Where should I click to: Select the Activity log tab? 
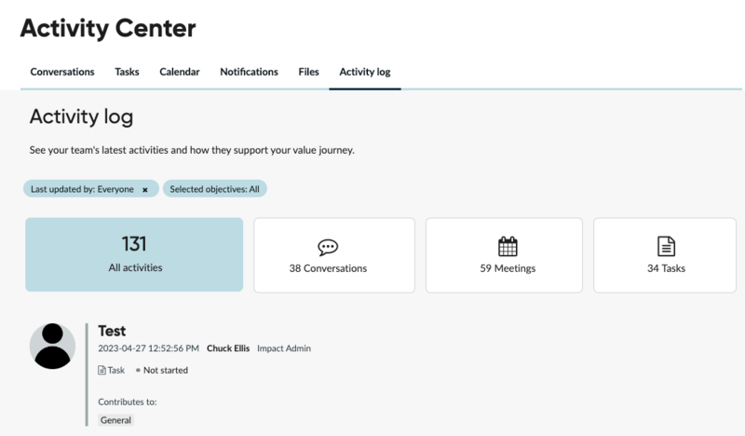pyautogui.click(x=365, y=72)
